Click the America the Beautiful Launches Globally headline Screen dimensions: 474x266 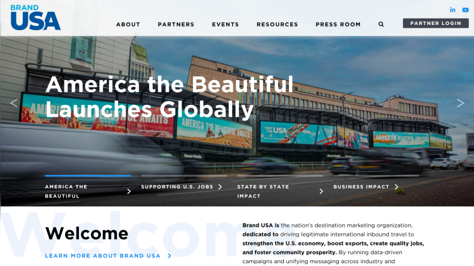click(x=169, y=96)
